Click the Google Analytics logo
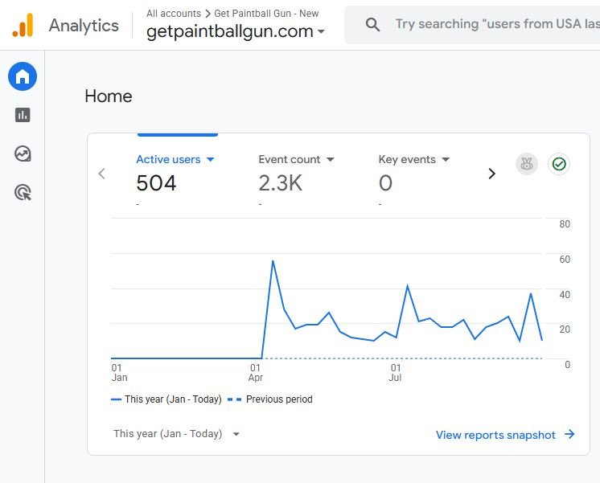Image resolution: width=600 pixels, height=483 pixels. (x=23, y=25)
